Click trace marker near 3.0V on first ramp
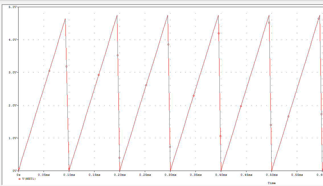This screenshot has width=323, height=186. coord(49,71)
